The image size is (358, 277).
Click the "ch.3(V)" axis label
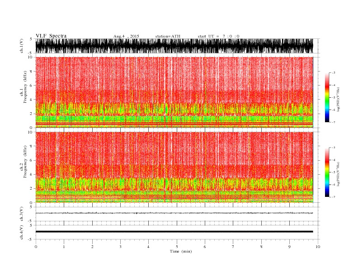(x=22, y=214)
